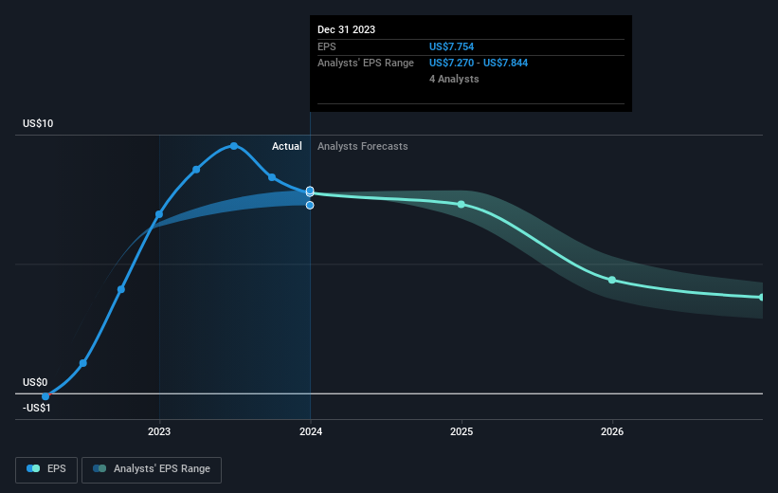The width and height of the screenshot is (778, 493).
Task: Toggle the EPS legend button
Action: (46, 469)
